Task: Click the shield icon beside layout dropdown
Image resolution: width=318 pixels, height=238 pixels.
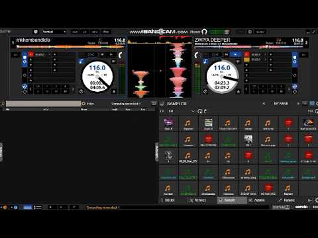Action: [36, 32]
